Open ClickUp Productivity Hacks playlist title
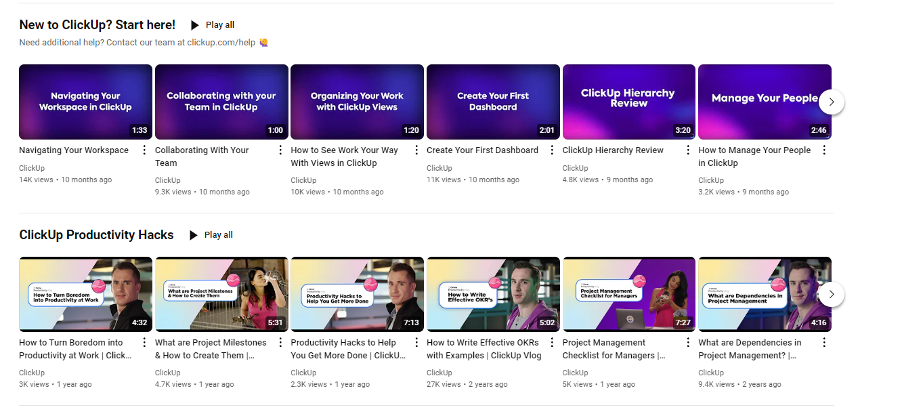 click(96, 235)
